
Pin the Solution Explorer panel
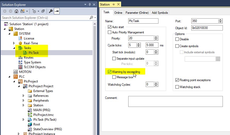[x=90, y=4]
